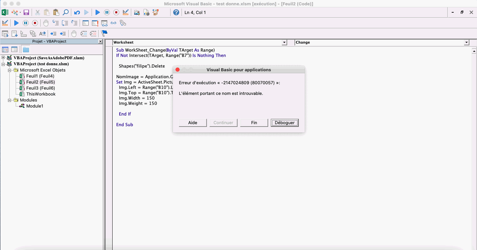Click the Step Over debug icon

pyautogui.click(x=65, y=23)
